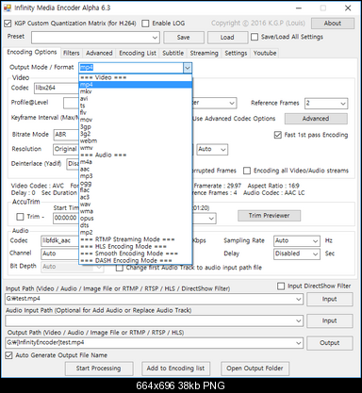362x393 pixels.
Task: Choose wmv format in the list
Action: point(136,148)
